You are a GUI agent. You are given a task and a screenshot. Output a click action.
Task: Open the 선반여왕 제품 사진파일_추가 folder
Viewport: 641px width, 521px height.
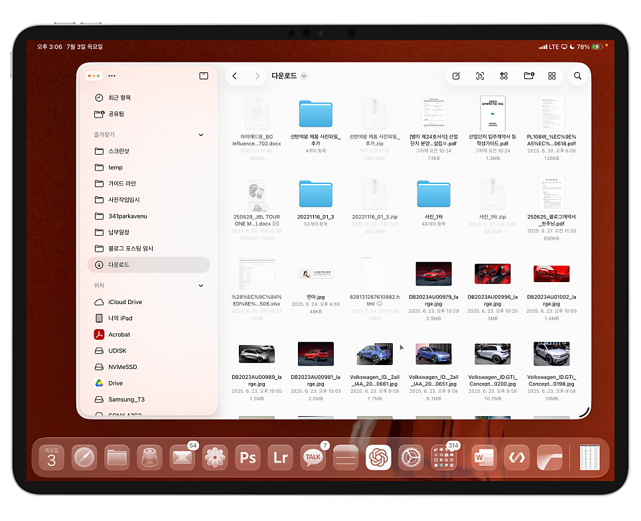click(x=316, y=113)
